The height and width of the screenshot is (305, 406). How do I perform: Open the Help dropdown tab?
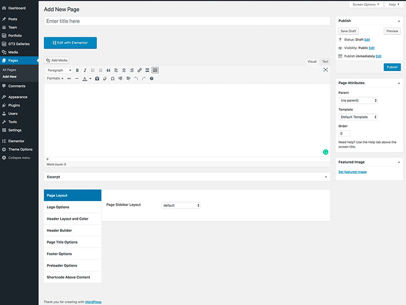(394, 4)
